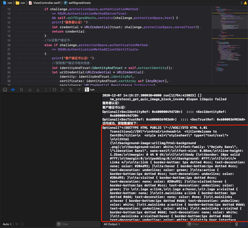Click the Step Out debug button
Screen dimensions: 248x228
point(46,90)
